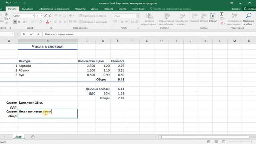The image size is (256, 144).
Task: Click the Share (Споделяне) person icon
Action: (245, 9)
